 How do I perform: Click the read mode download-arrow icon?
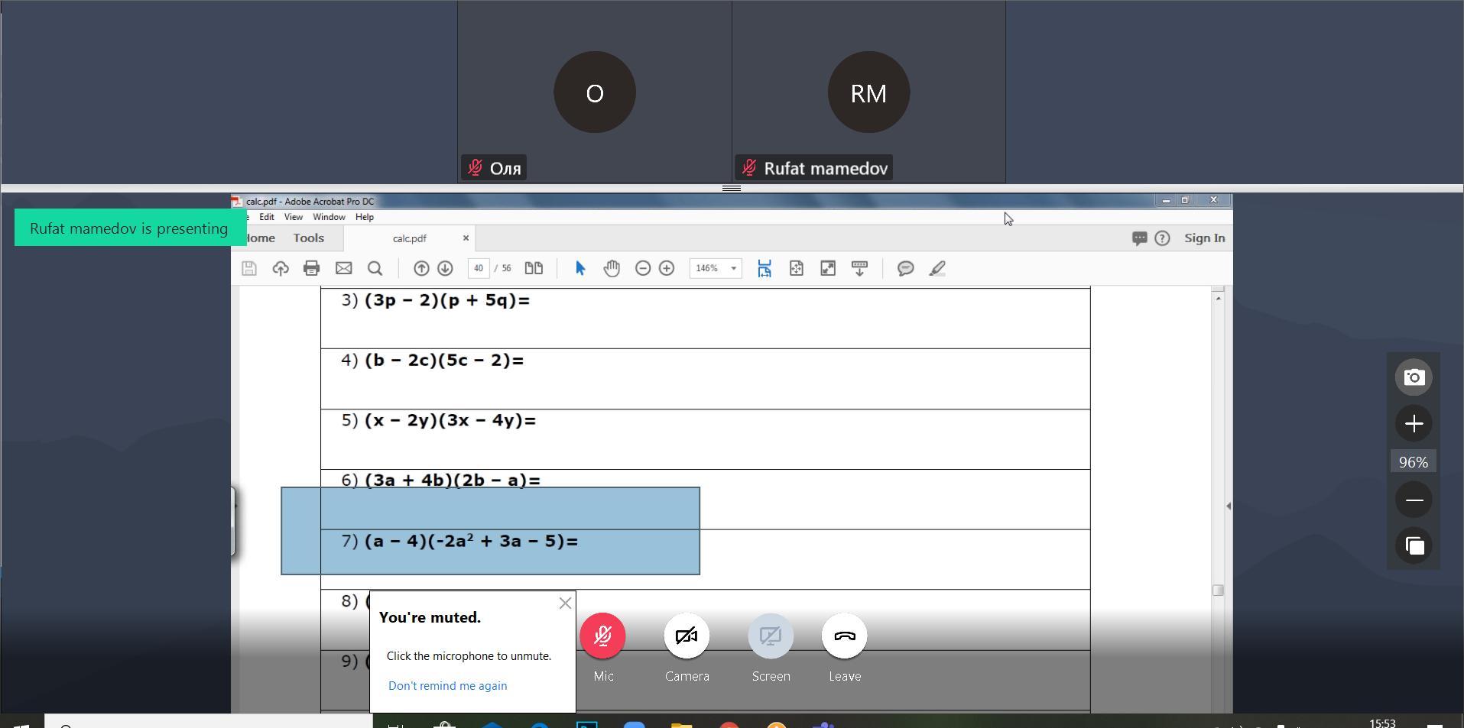click(x=859, y=268)
